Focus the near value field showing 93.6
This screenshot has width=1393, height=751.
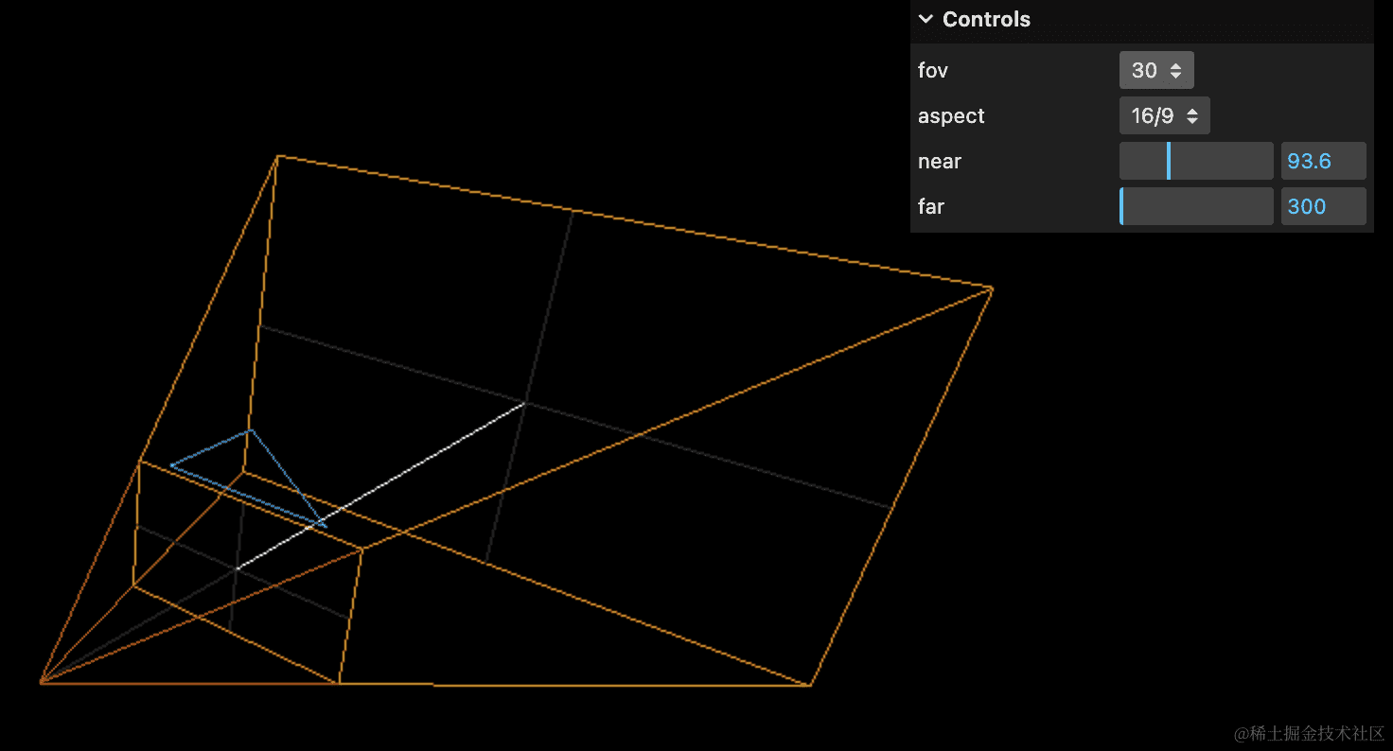1322,161
